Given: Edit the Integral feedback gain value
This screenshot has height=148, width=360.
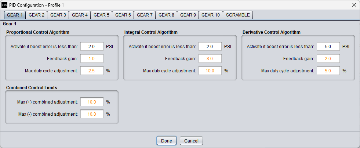Looking at the screenshot, I should tap(210, 58).
